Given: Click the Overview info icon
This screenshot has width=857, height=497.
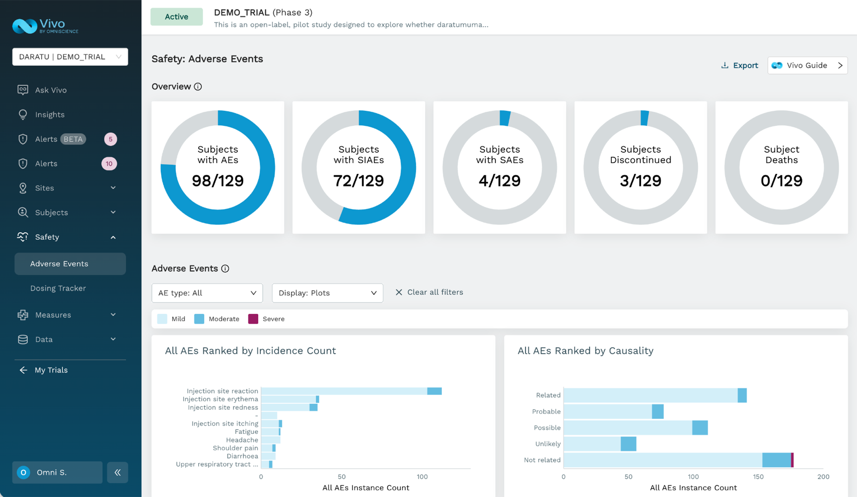Looking at the screenshot, I should coord(198,87).
